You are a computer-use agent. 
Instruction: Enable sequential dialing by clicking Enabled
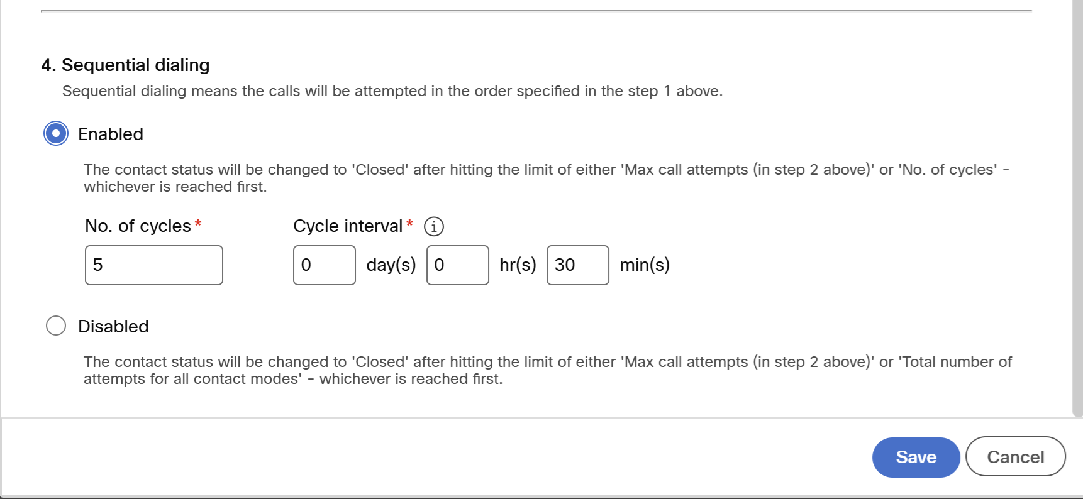[x=55, y=133]
